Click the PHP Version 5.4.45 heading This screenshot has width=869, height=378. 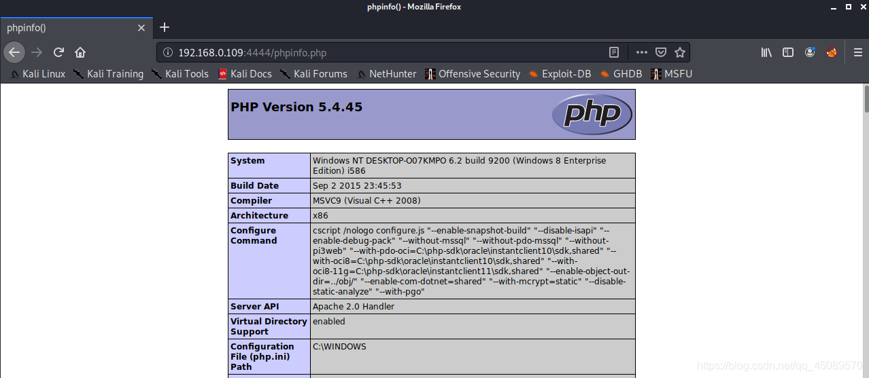coord(296,107)
